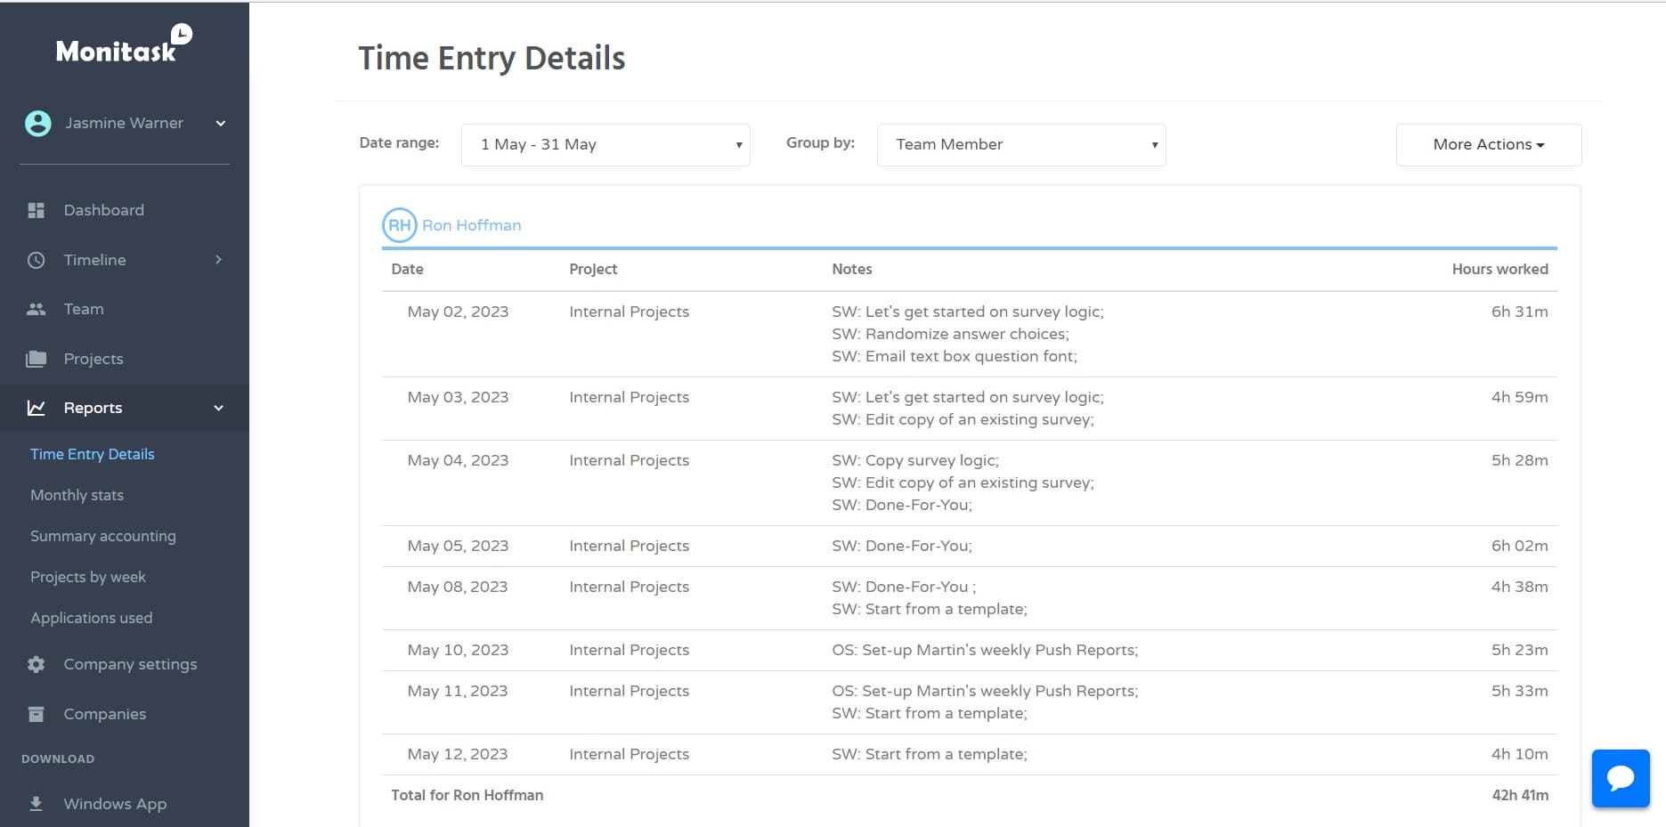Expand the Timeline submenu chevron
This screenshot has width=1666, height=827.
[219, 260]
